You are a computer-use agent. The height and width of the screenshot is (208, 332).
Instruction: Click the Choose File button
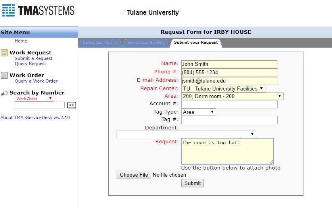(134, 175)
